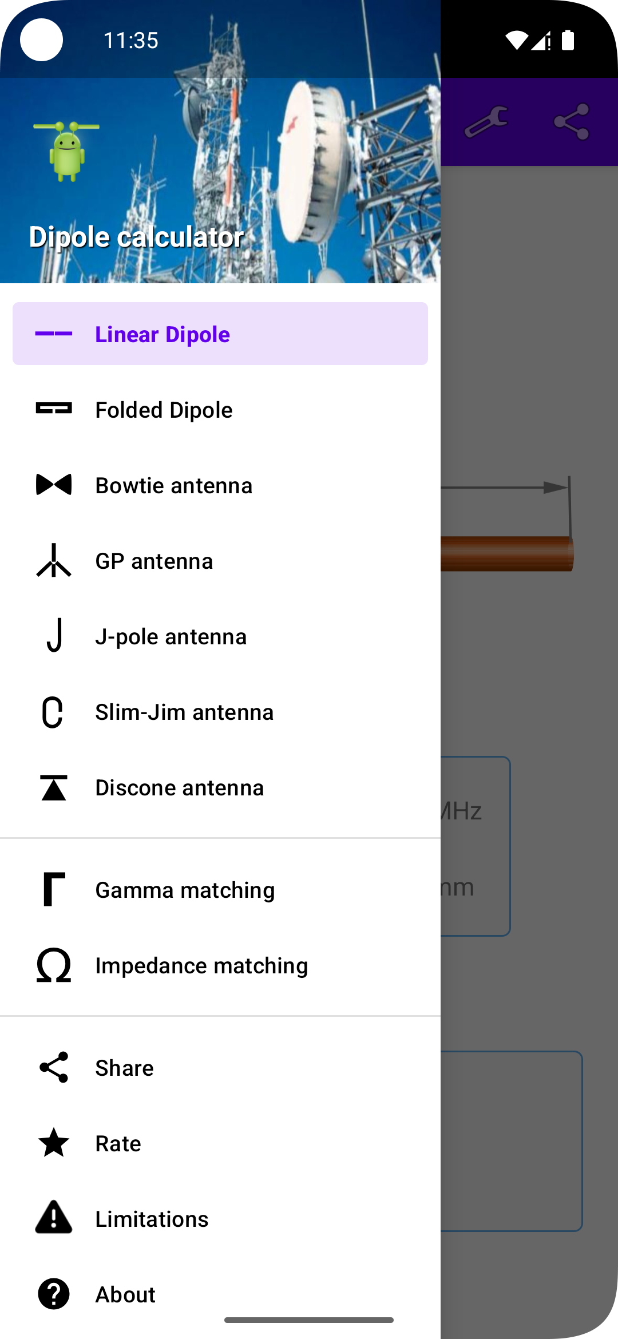Tap the share icon in top toolbar

[572, 122]
